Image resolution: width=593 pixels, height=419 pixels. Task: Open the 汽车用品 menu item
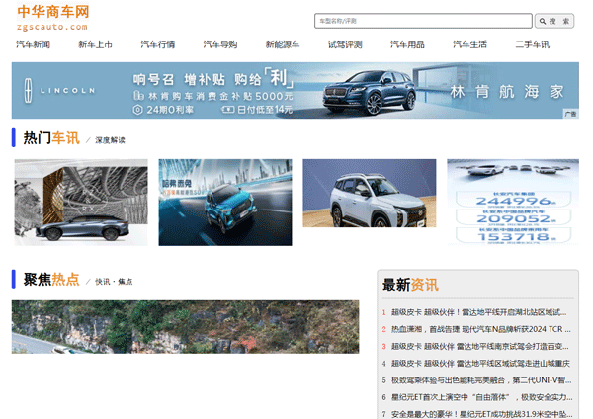(407, 44)
